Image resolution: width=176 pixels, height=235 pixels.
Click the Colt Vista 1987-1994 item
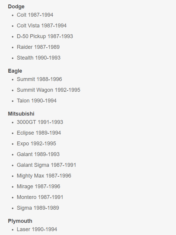pos(42,26)
